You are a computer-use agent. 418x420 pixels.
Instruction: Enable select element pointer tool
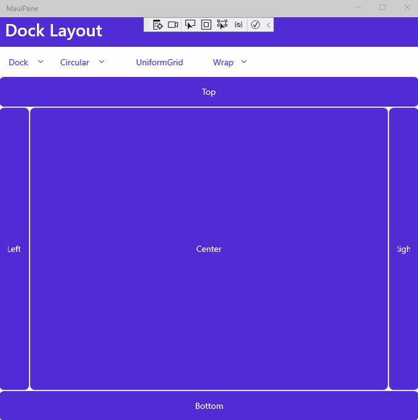click(190, 25)
